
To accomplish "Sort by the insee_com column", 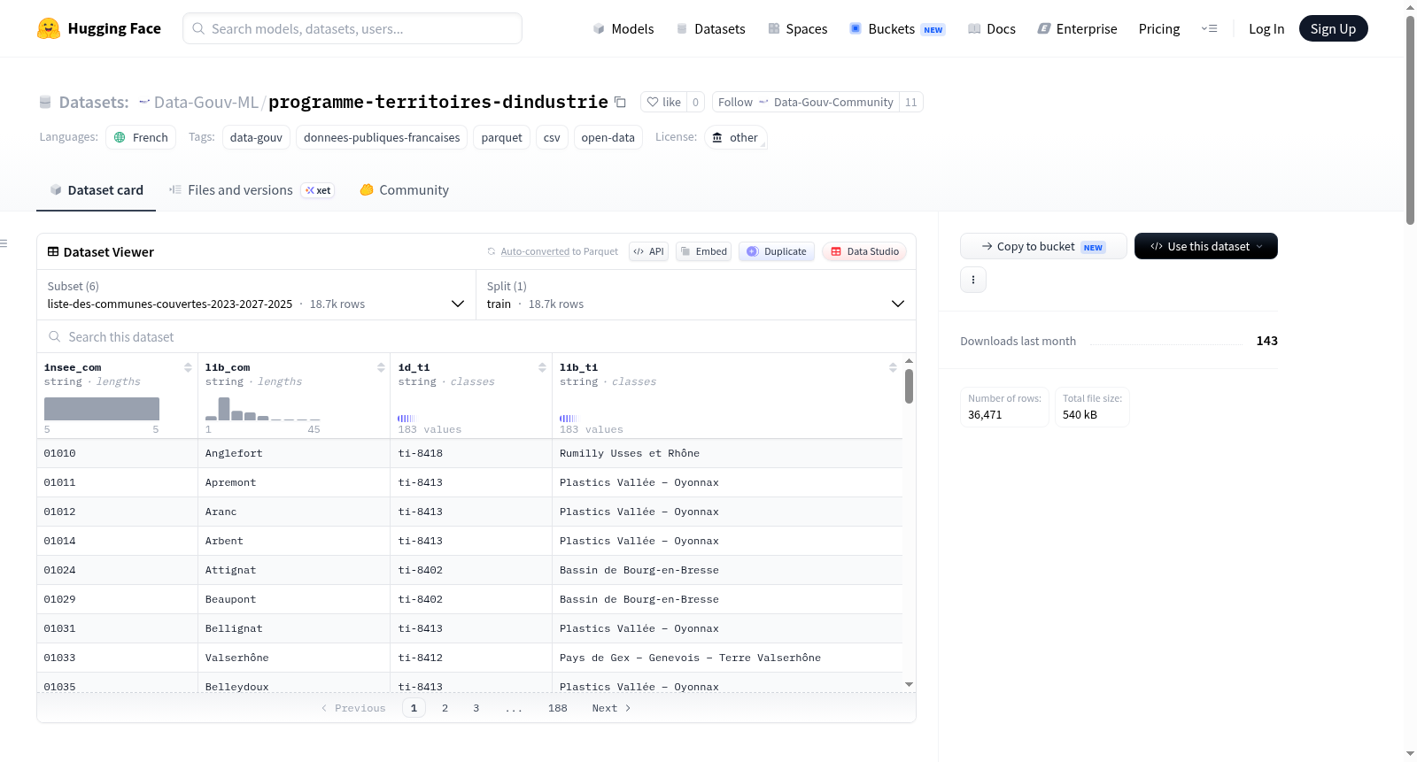I will [x=188, y=367].
